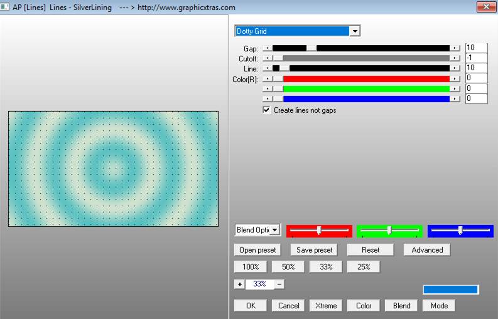498x319 pixels.
Task: Confirm with the OK button
Action: tap(251, 306)
